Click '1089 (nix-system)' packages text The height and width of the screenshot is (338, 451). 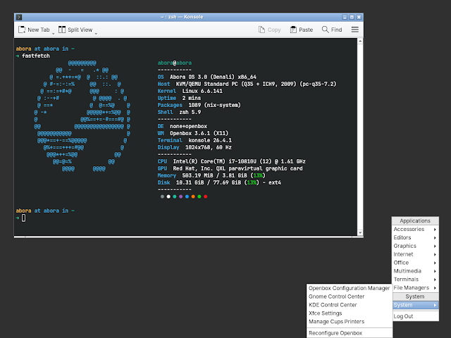pos(214,105)
